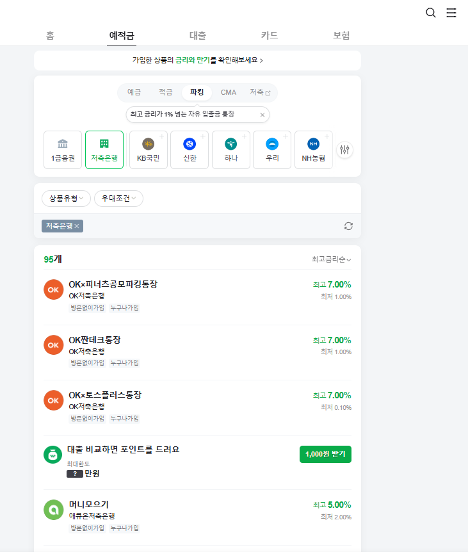Image resolution: width=468 pixels, height=552 pixels.
Task: Click 방문없이가입 tag under OK짠테크통장
Action: click(x=88, y=362)
